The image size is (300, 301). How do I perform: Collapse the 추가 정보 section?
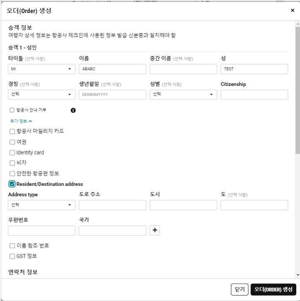[x=21, y=121]
